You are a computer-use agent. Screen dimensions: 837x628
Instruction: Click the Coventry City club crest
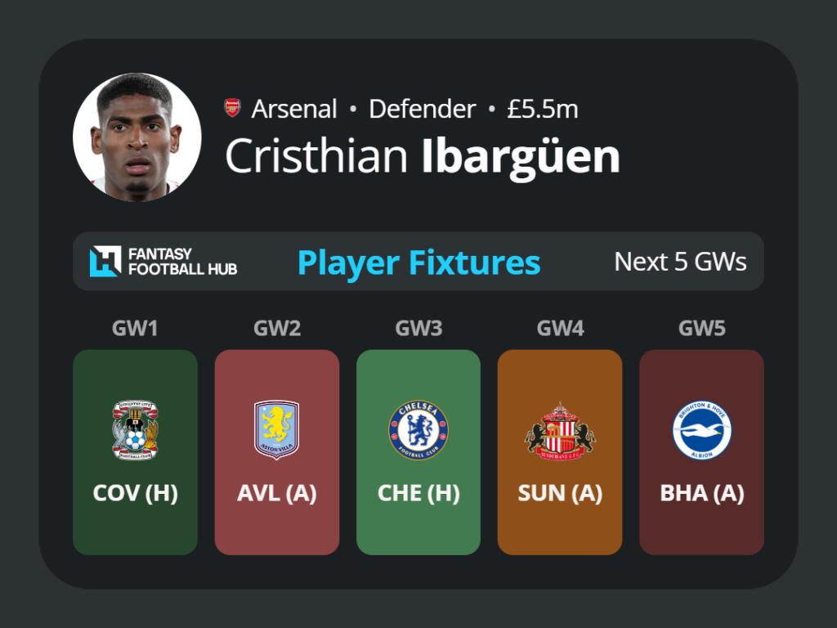pos(135,430)
